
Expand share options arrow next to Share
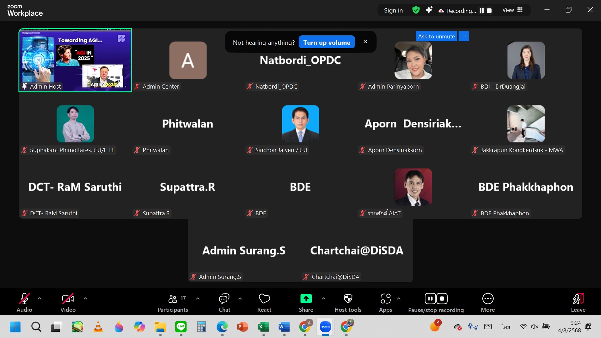[x=324, y=299]
